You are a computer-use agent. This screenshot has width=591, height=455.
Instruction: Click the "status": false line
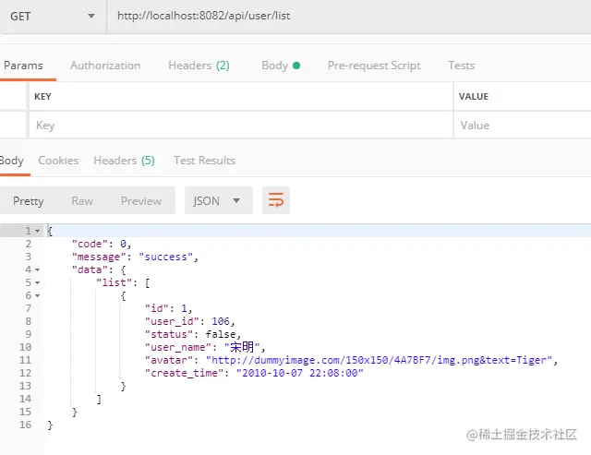tap(193, 334)
